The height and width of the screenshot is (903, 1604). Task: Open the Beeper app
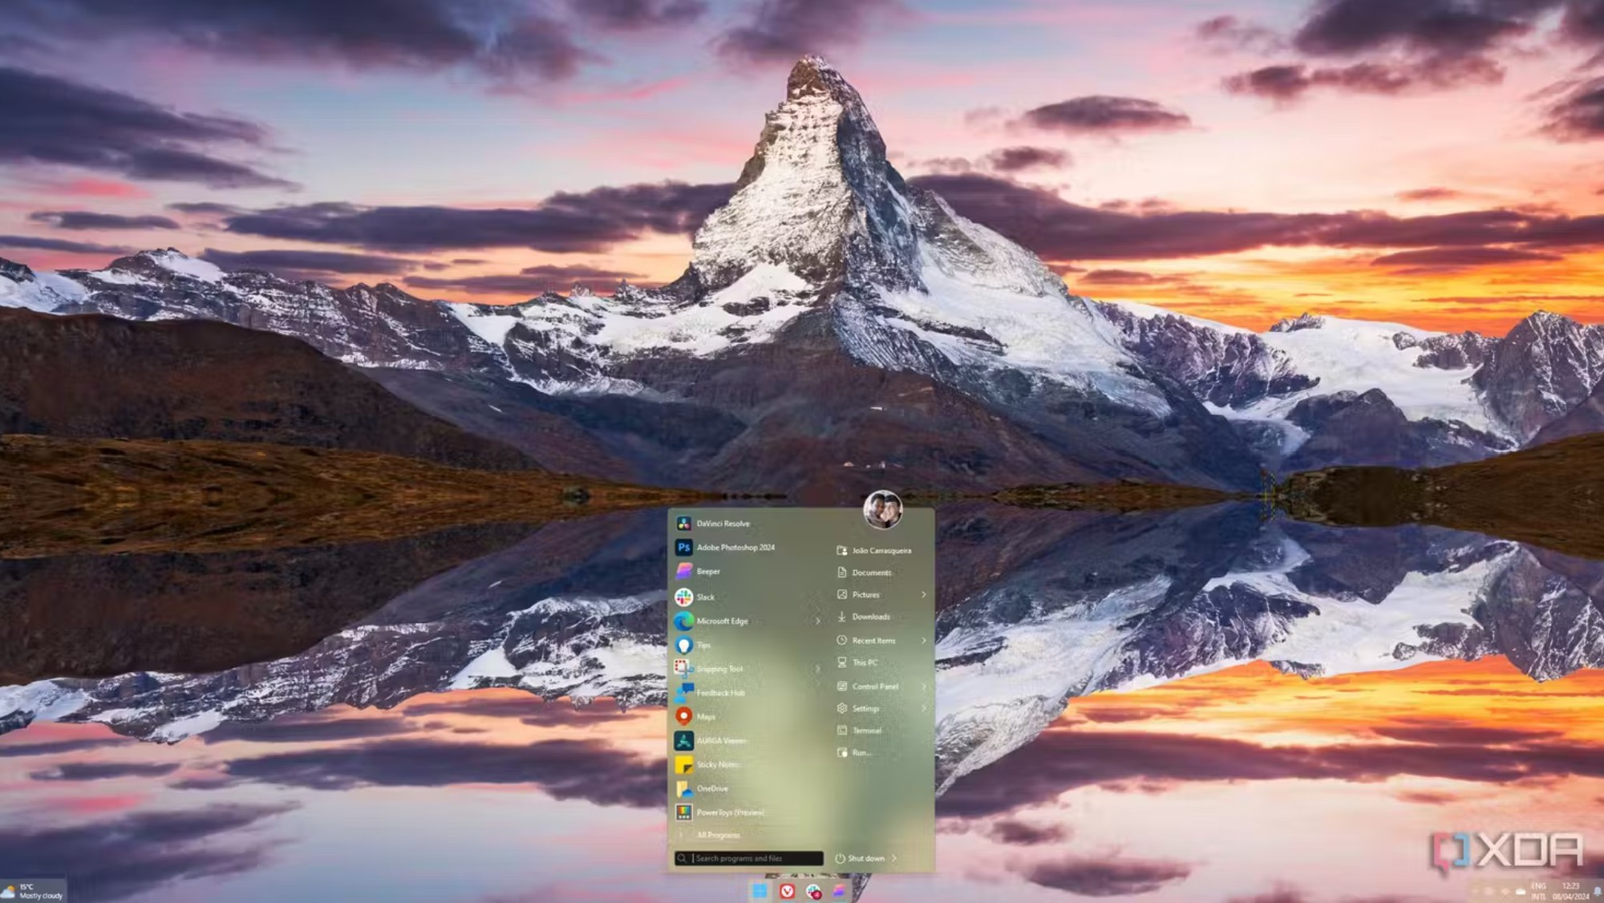(708, 571)
